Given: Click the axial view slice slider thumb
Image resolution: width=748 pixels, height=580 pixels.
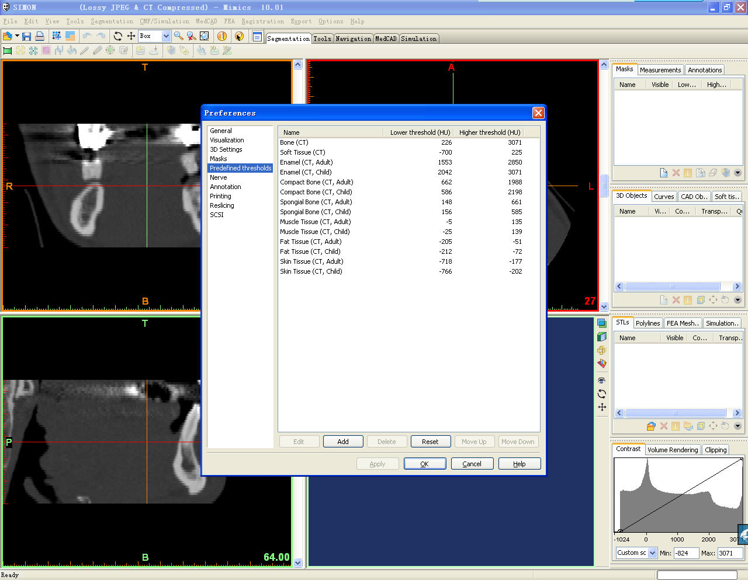Looking at the screenshot, I should [604, 186].
